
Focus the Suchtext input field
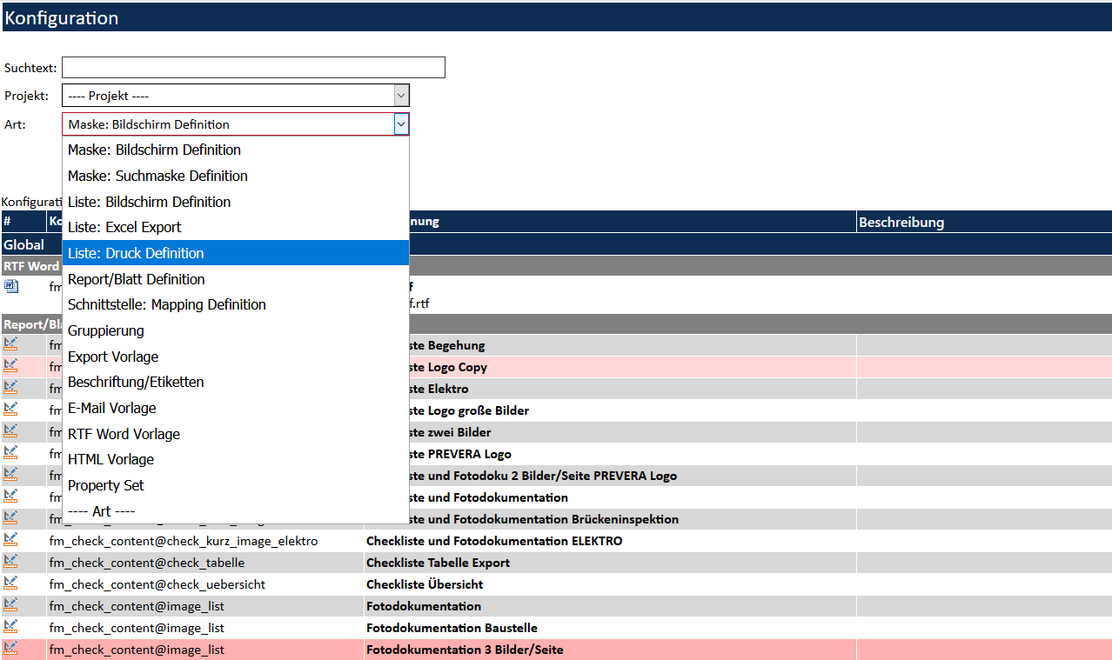[x=253, y=67]
